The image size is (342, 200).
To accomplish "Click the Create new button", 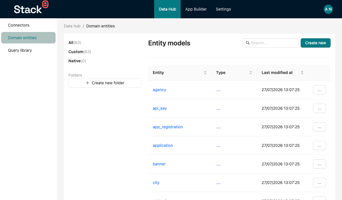I will pyautogui.click(x=315, y=43).
